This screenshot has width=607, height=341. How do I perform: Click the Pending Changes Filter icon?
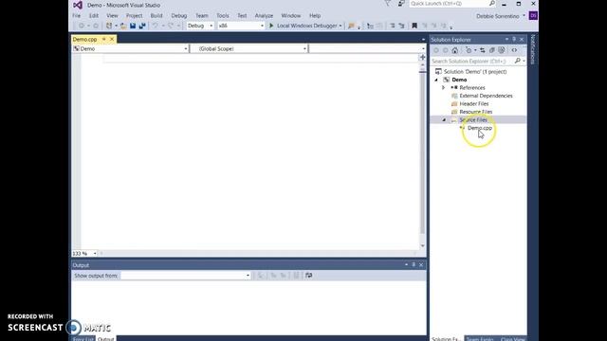(x=469, y=50)
